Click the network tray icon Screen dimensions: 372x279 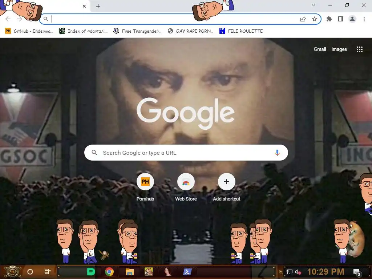coord(290,272)
